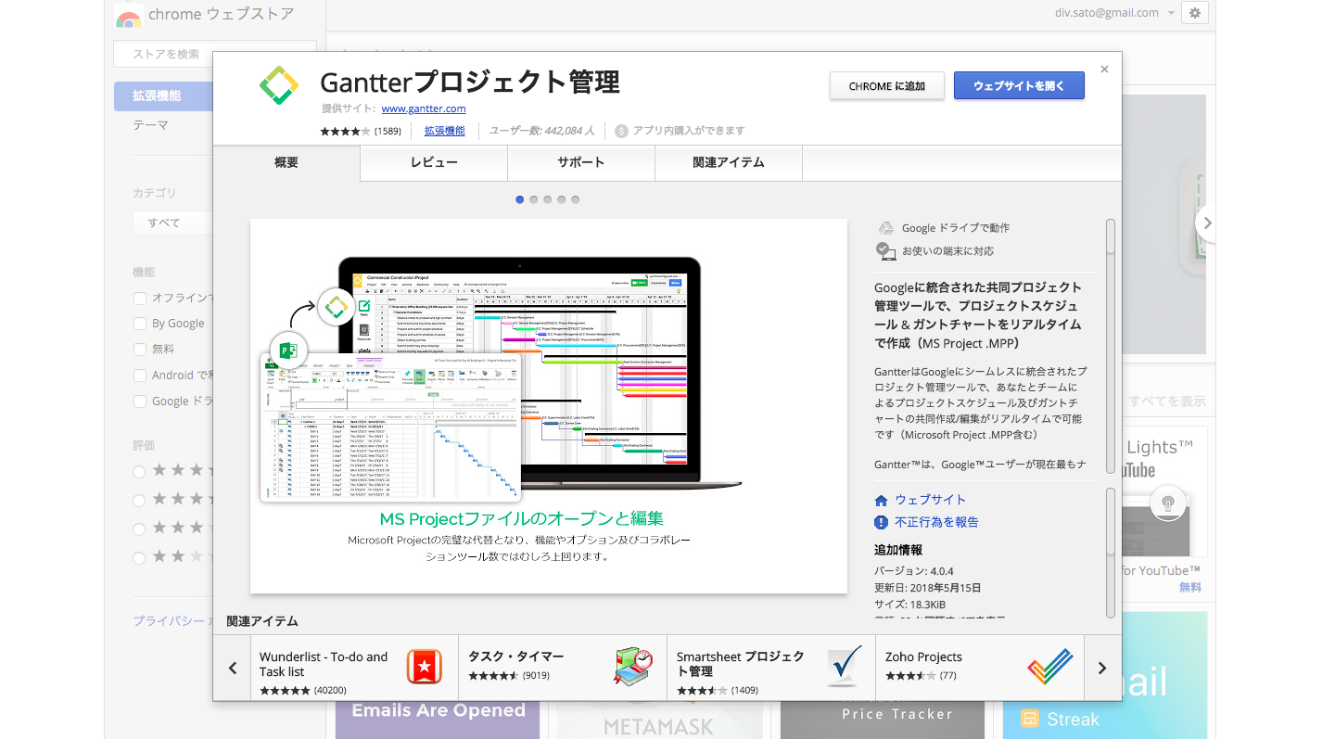Close the Gantter detail dialog
The width and height of the screenshot is (1335, 739).
pyautogui.click(x=1104, y=69)
